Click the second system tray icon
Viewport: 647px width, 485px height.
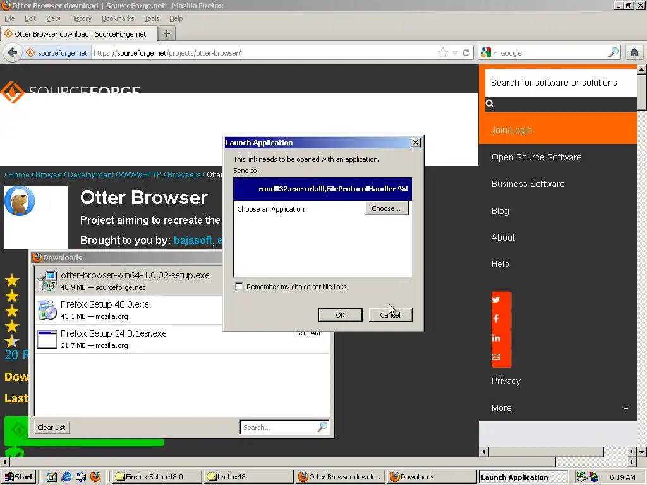[594, 477]
